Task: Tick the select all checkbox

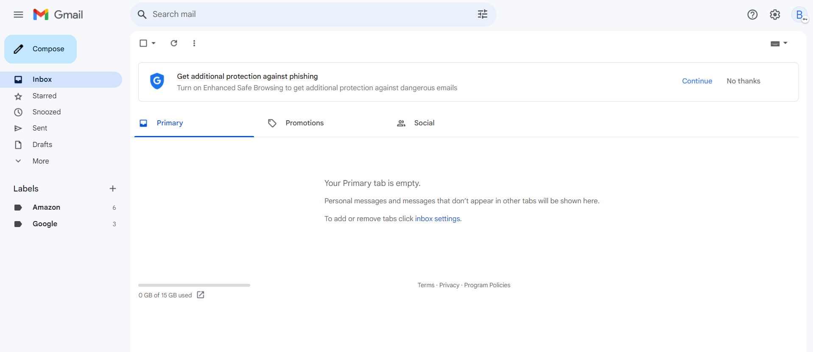Action: (x=143, y=43)
